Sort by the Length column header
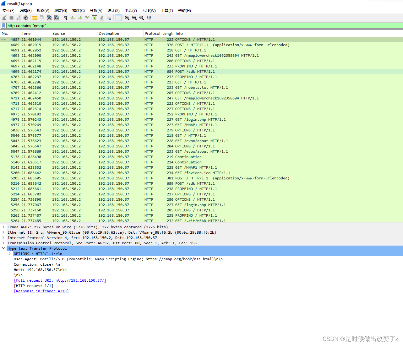 click(168, 34)
